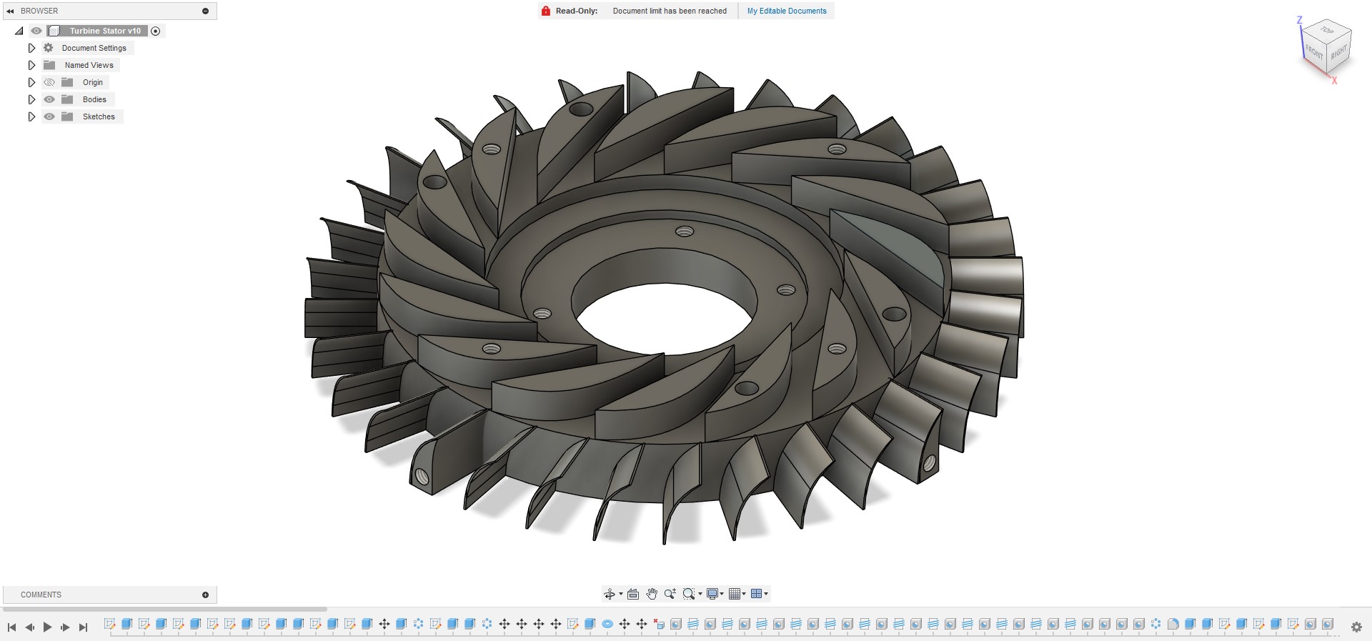Select the Sketches label in browser
The width and height of the screenshot is (1372, 641).
pos(99,116)
